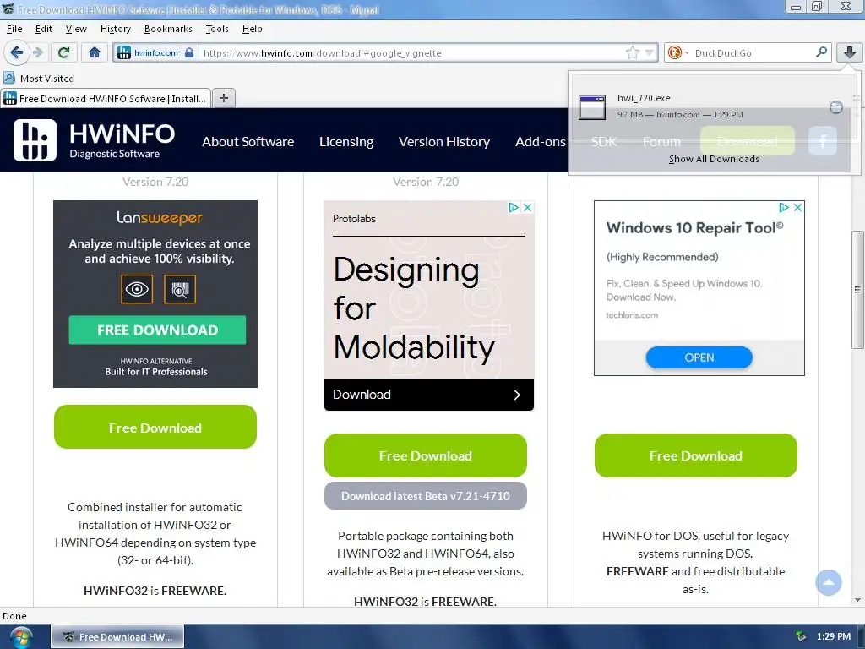Click Free Download under the combined installer

click(x=155, y=427)
